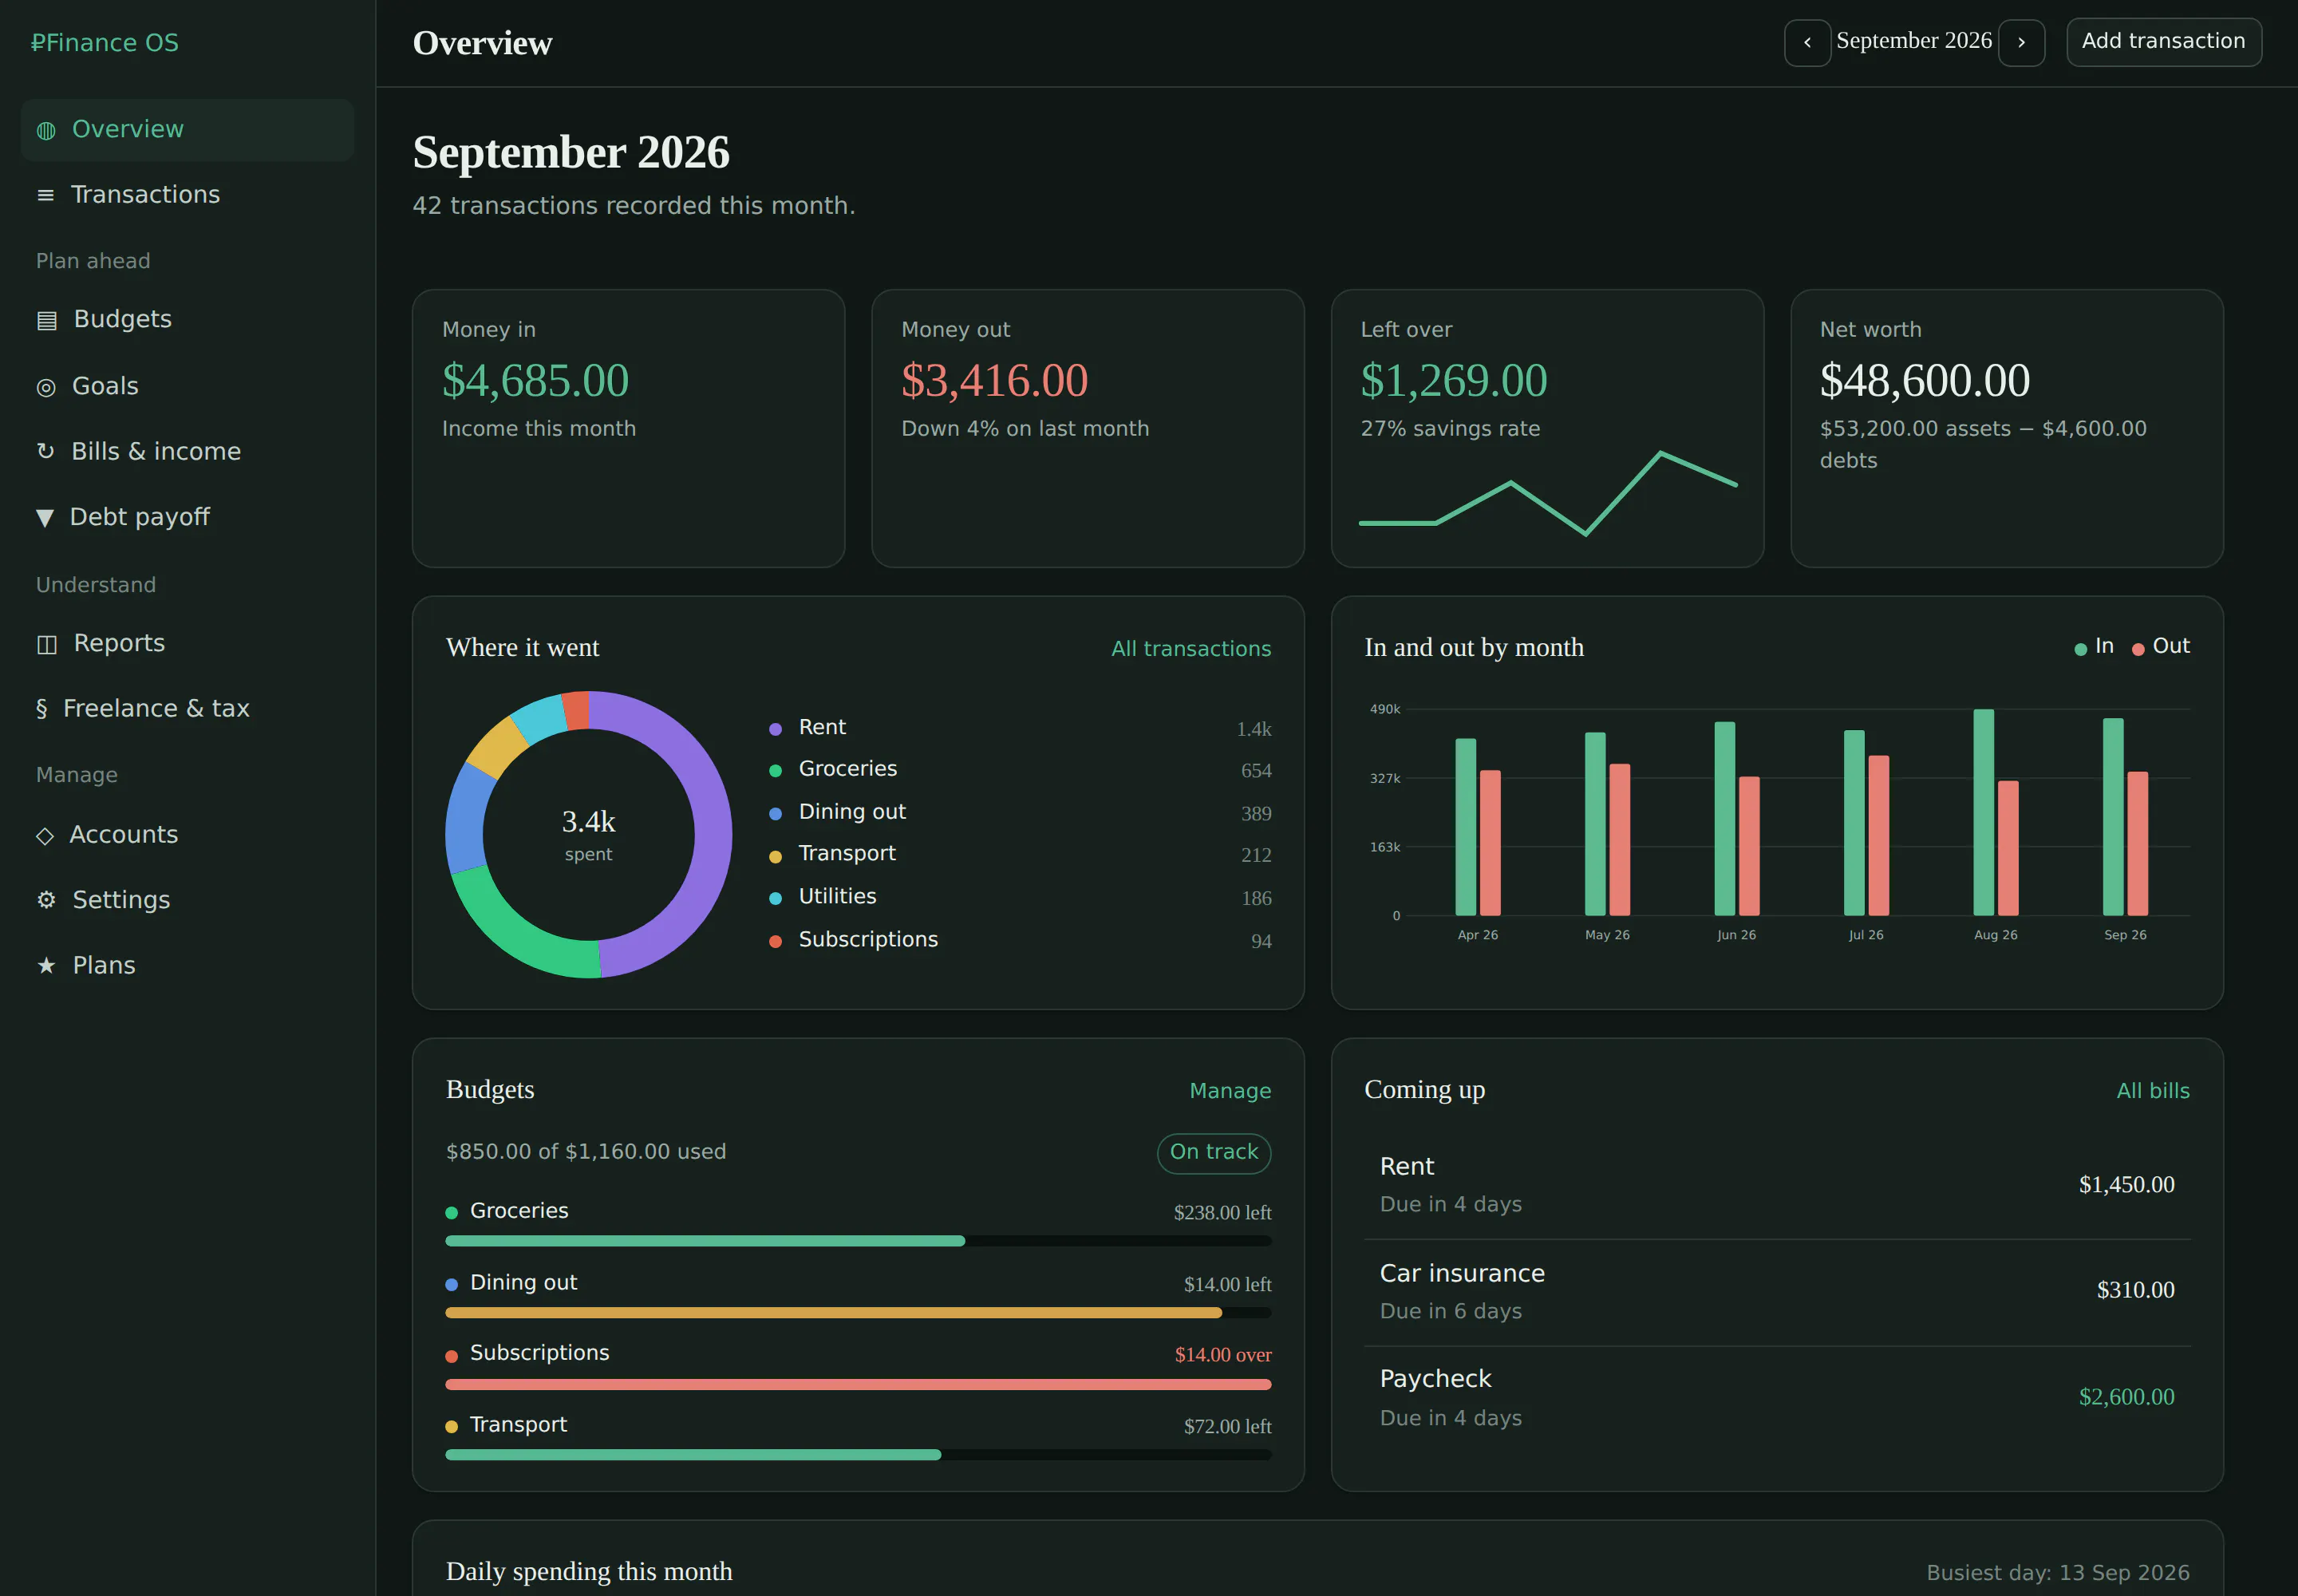Open the Car insurance upcoming bill row
The image size is (2298, 1596).
(x=1777, y=1292)
